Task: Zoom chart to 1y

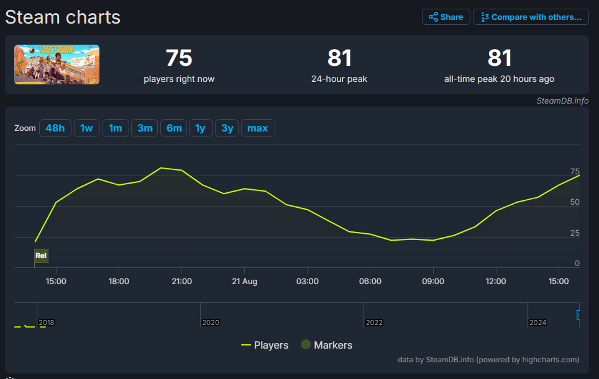Action: tap(201, 128)
